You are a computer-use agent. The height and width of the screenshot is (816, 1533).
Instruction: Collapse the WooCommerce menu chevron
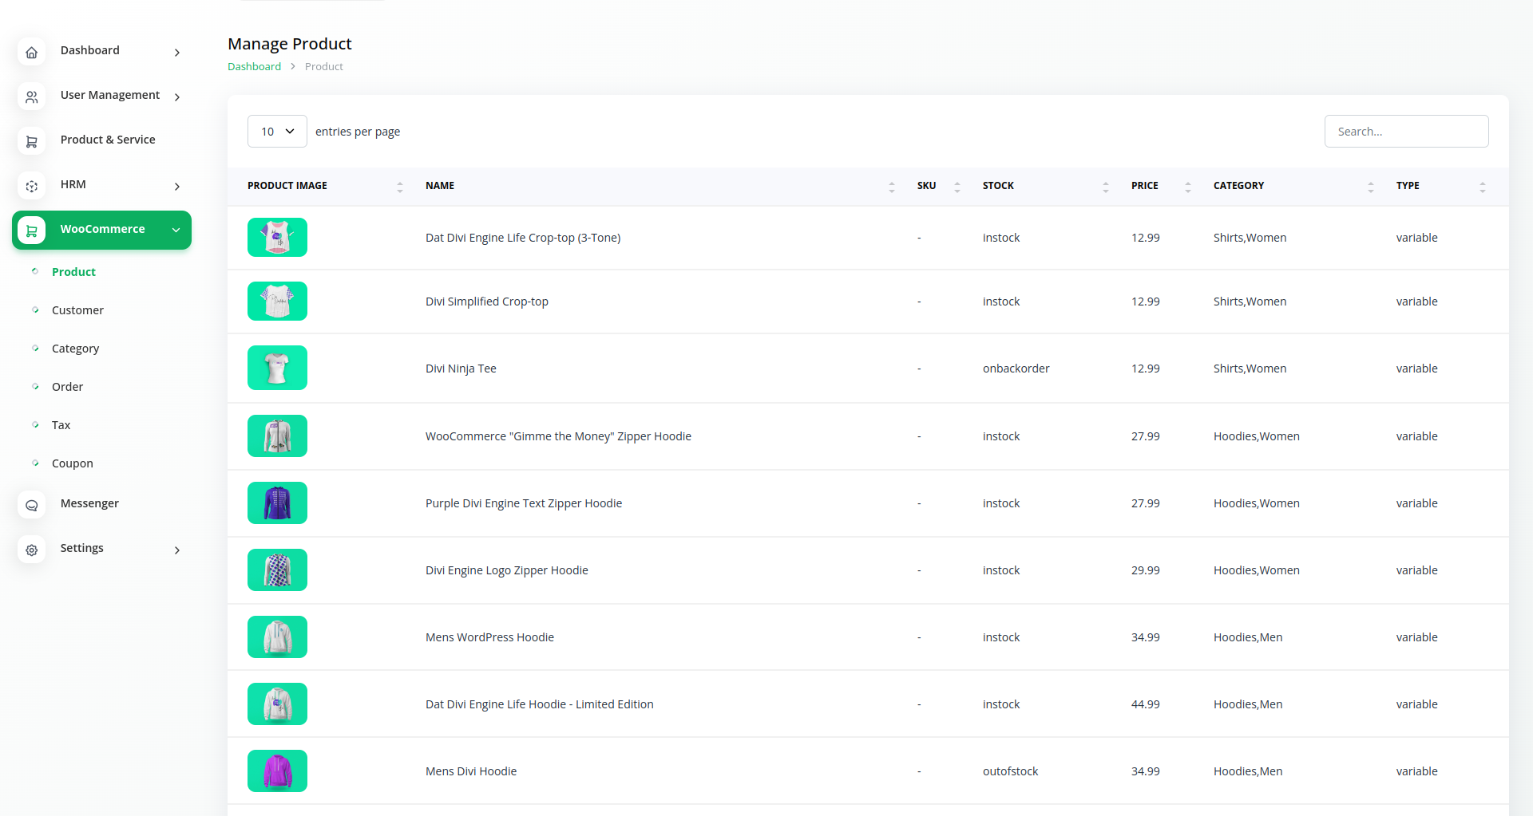(x=176, y=231)
